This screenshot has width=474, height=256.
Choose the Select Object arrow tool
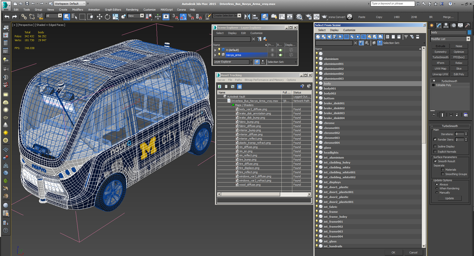(x=67, y=17)
